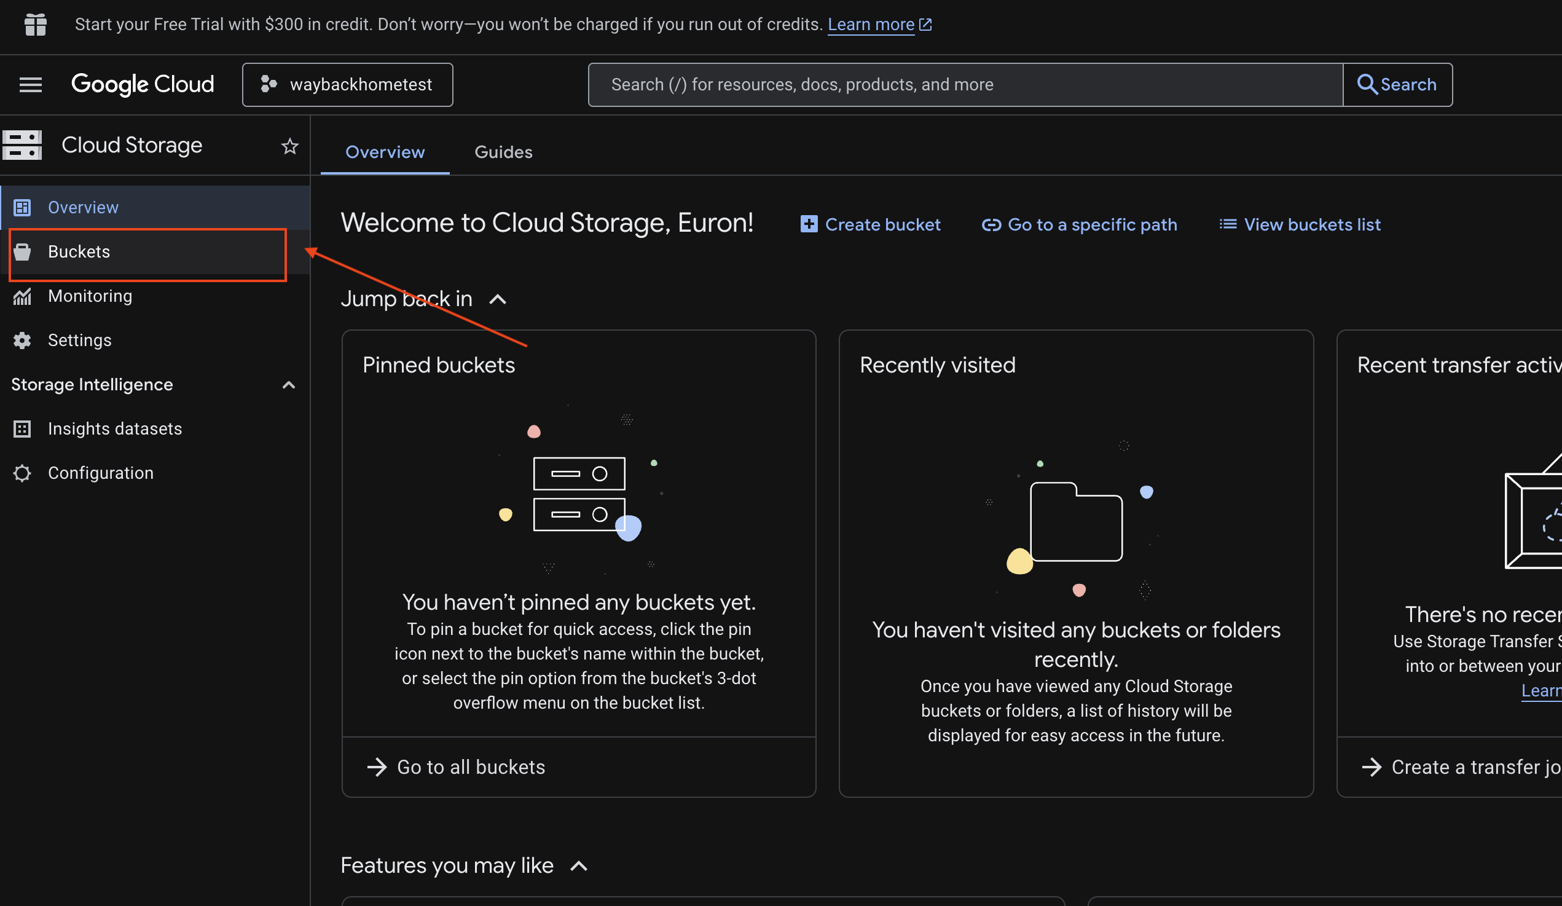Click the gift icon in trial banner

[35, 25]
